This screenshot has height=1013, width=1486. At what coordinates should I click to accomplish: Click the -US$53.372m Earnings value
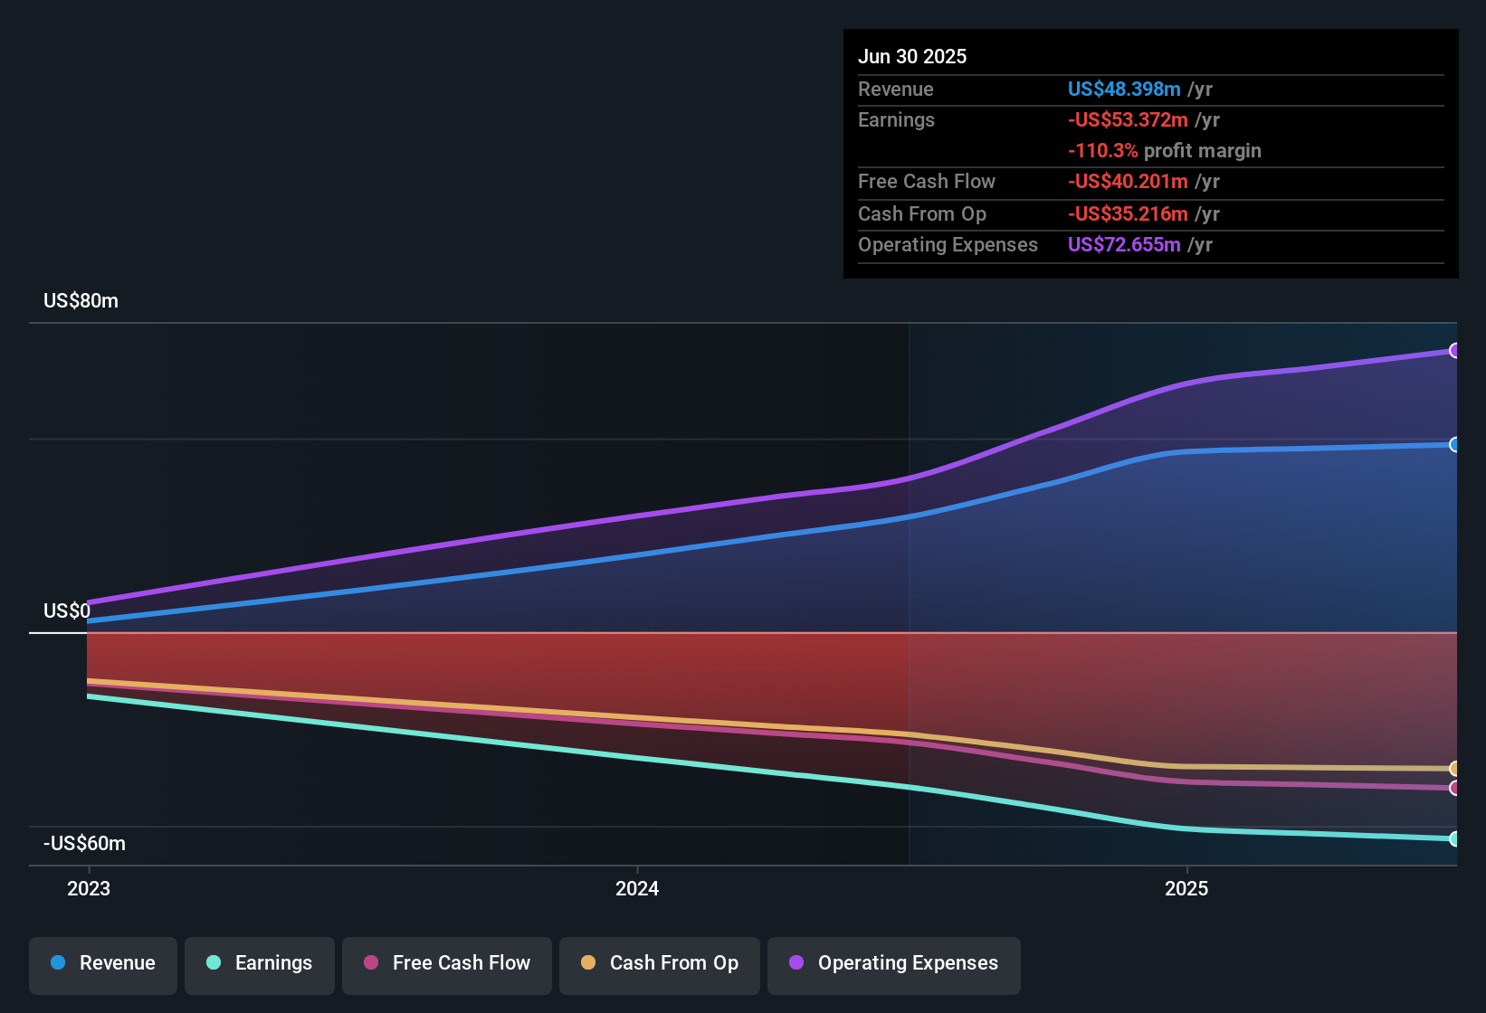(x=1127, y=119)
